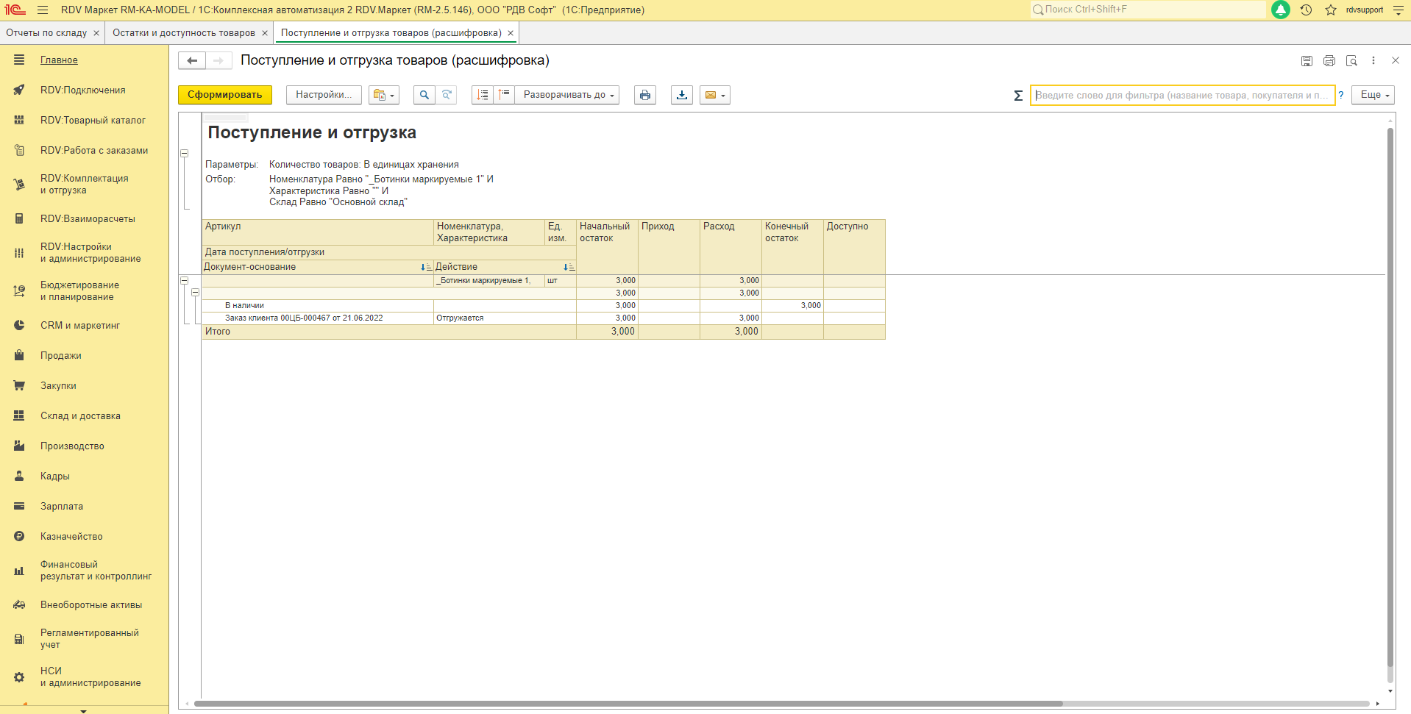Open print preview icon in header
Viewport: 1411px width, 714px height.
(1351, 61)
